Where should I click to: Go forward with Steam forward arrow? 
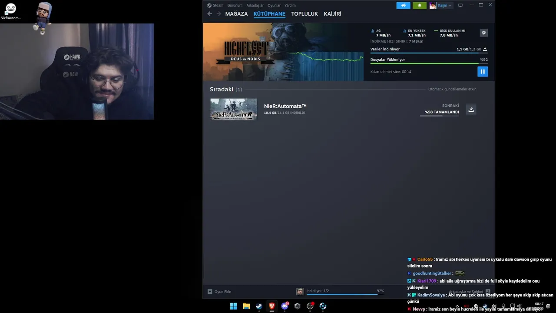218,14
